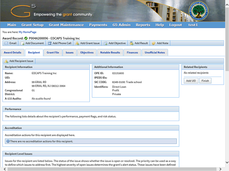229x171 pixels.
Task: Open the Notable Results tab
Action: [x=110, y=52]
